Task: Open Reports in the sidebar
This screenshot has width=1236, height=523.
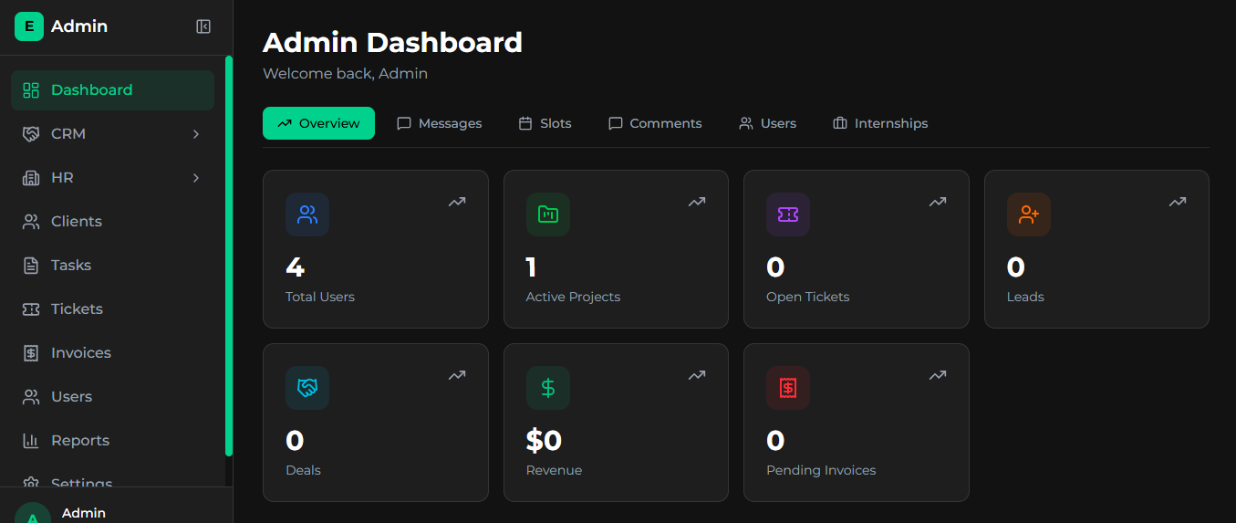Action: click(79, 441)
